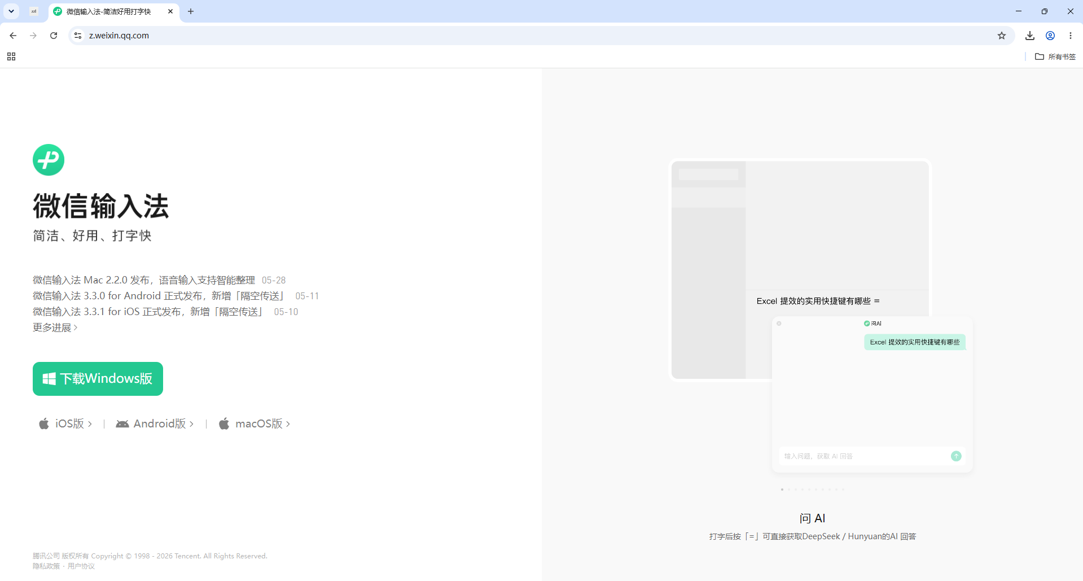Click the 问 AI feature heading
This screenshot has height=581, width=1083.
pos(812,518)
